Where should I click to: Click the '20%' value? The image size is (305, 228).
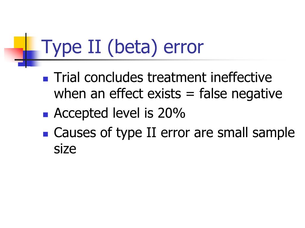171,113
